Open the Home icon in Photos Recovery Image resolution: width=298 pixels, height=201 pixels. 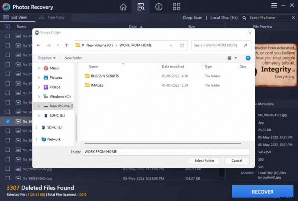[123, 7]
